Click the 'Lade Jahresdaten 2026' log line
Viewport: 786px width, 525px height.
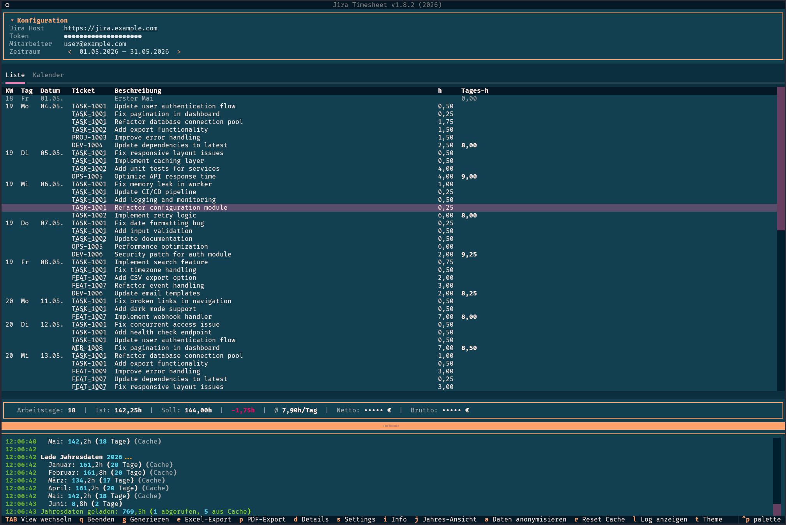(x=69, y=457)
